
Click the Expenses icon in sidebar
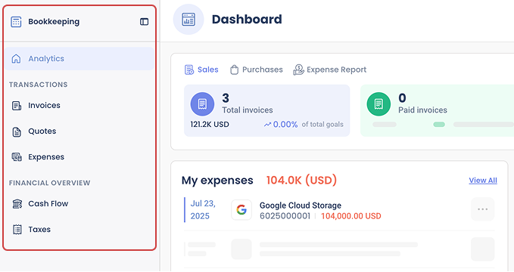pos(17,157)
